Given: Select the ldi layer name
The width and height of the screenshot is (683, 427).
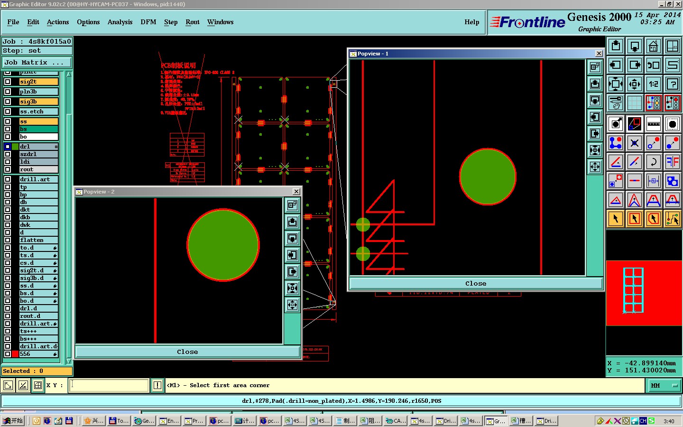Looking at the screenshot, I should [x=39, y=162].
